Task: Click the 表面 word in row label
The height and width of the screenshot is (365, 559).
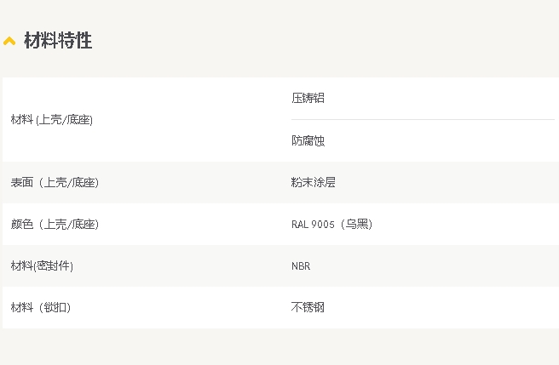Action: (x=21, y=183)
